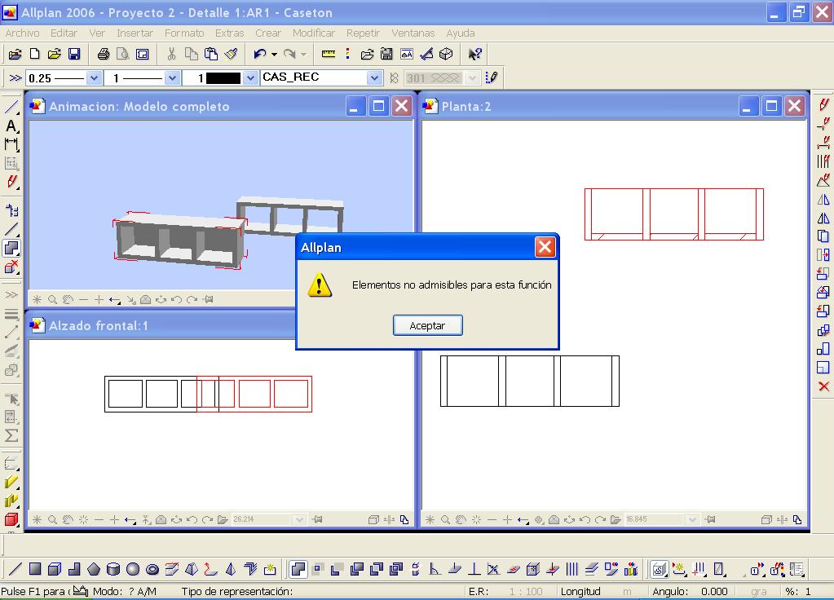Click the 3D model in Animacion viewport

tap(180, 241)
